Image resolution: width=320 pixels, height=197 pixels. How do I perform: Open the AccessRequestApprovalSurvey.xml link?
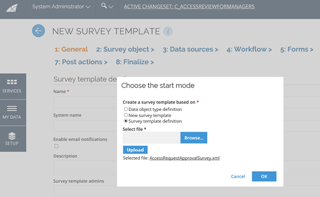184,158
